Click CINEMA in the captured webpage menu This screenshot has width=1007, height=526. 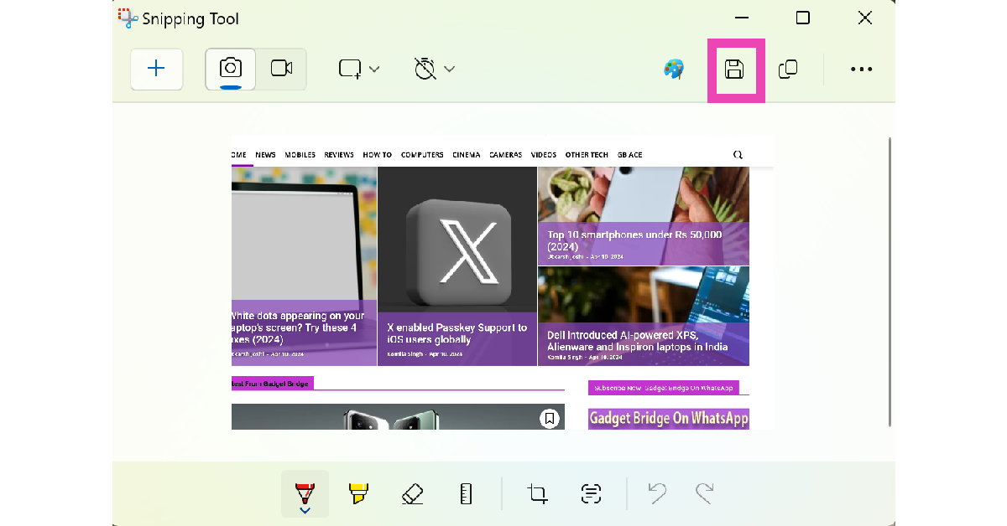(x=467, y=155)
